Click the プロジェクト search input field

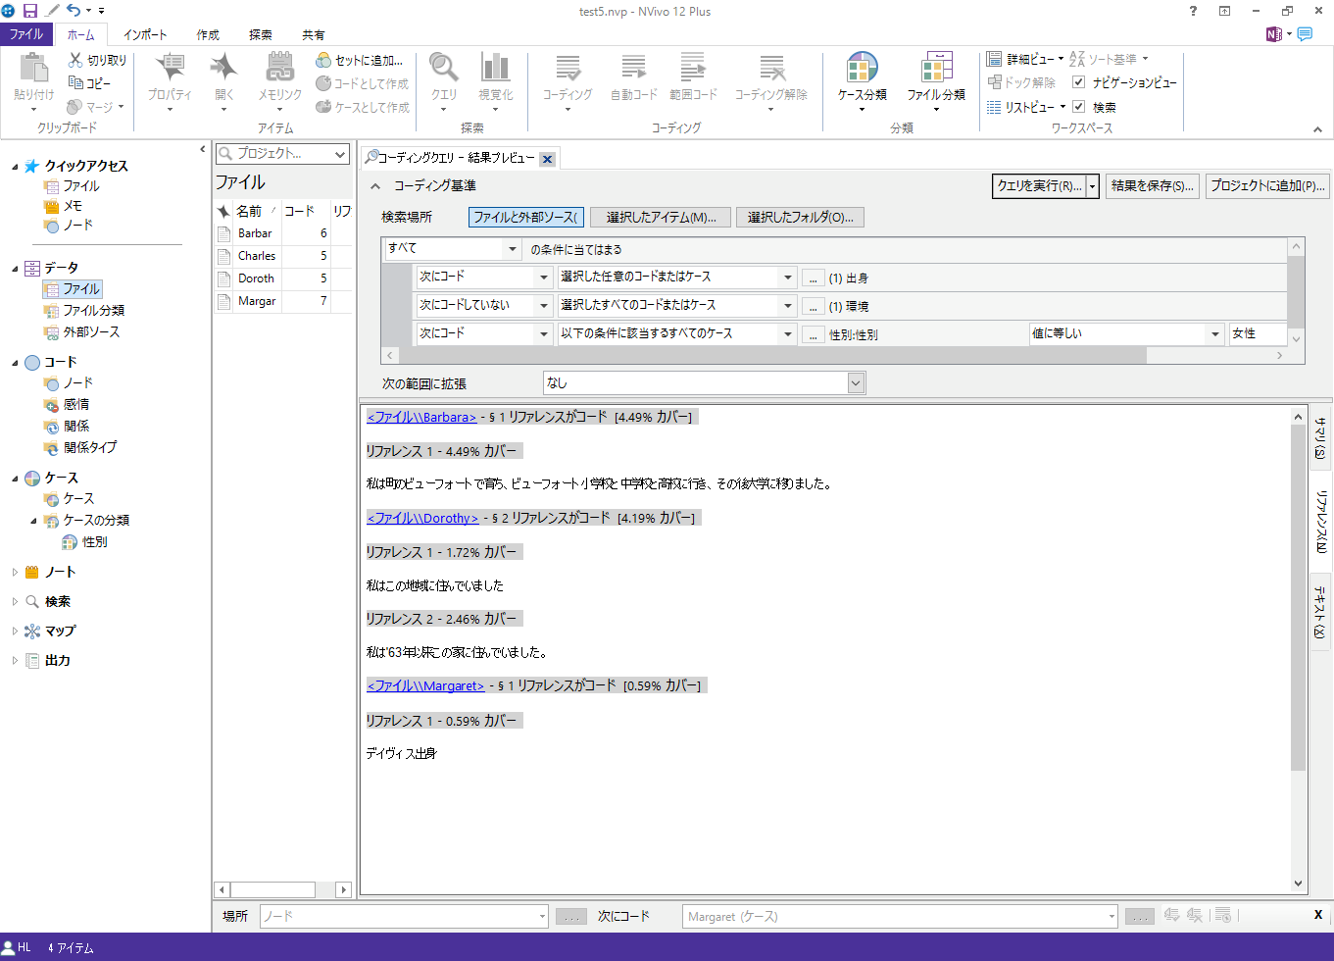coord(279,154)
